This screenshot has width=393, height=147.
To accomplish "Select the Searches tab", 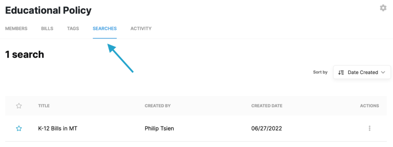I will 104,28.
